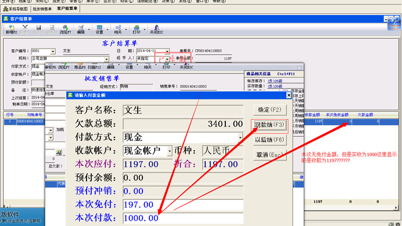Click 新增F2 in the 客户结算单 toolbar
The image size is (402, 226).
pyautogui.click(x=12, y=30)
